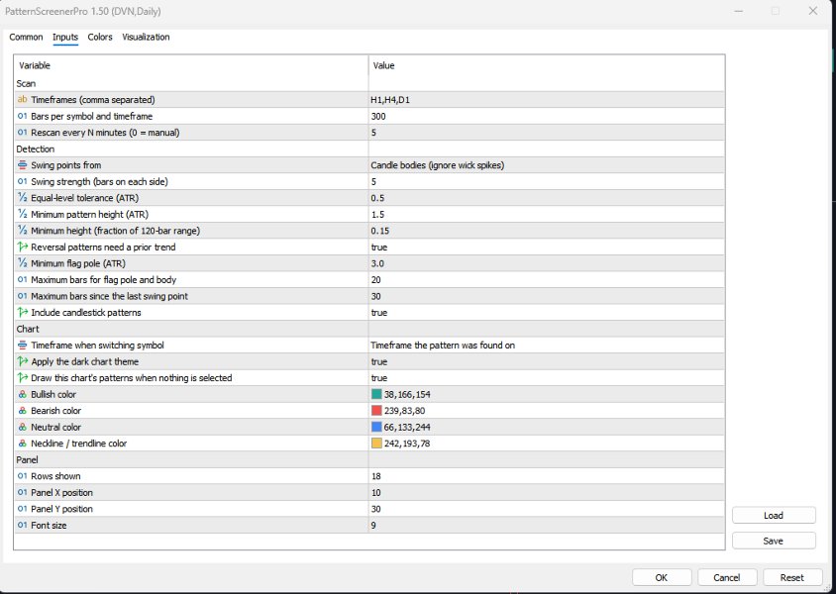Click the boolean icon beside Apply the dark chart theme
The height and width of the screenshot is (594, 836).
[22, 361]
